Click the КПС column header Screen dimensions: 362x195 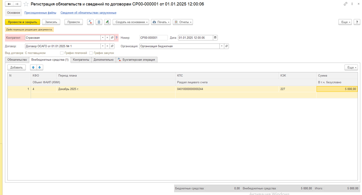pyautogui.click(x=227, y=76)
